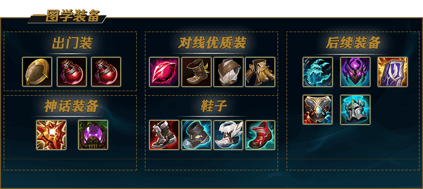Click the Ruby Crystal item icon
The image size is (423, 189).
(x=164, y=72)
